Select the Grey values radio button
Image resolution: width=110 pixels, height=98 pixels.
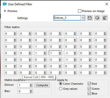point(60,89)
